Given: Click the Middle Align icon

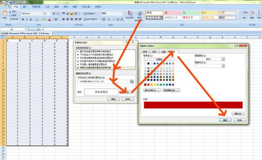Looking at the screenshot, I should (x=68, y=13).
